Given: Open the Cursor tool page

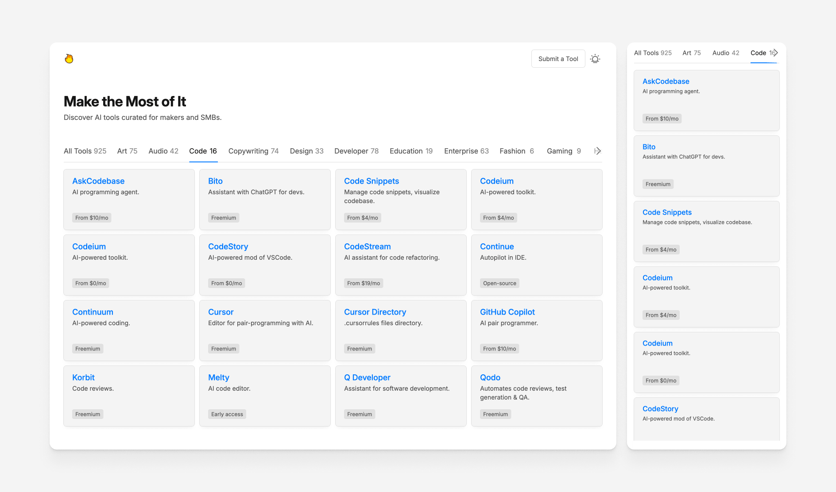Looking at the screenshot, I should 221,312.
